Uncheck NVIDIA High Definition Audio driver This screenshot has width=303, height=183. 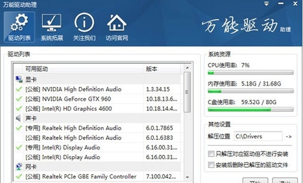(19, 89)
